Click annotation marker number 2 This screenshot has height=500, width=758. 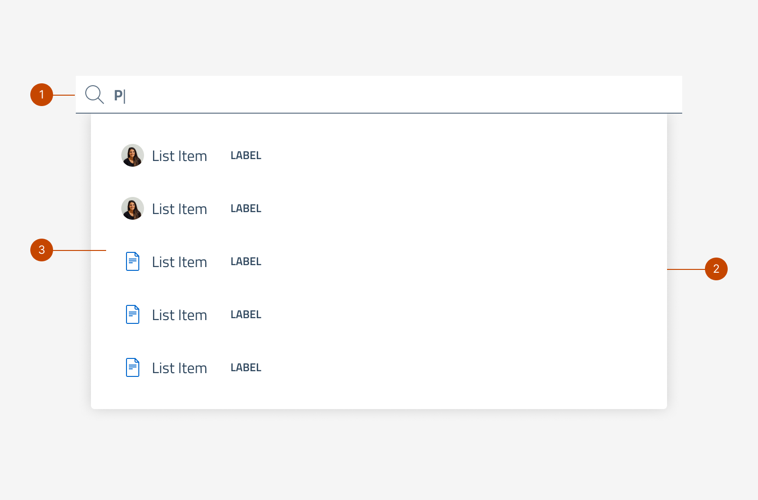pyautogui.click(x=716, y=269)
